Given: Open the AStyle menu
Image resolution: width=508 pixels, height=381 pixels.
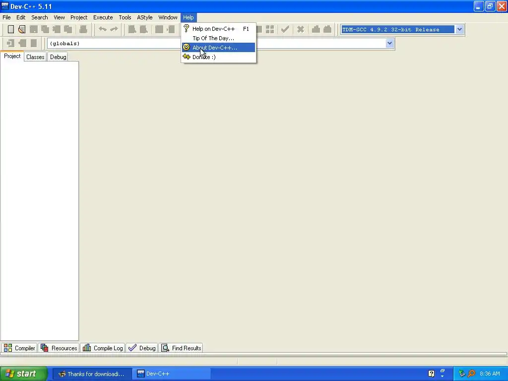Looking at the screenshot, I should 144,17.
